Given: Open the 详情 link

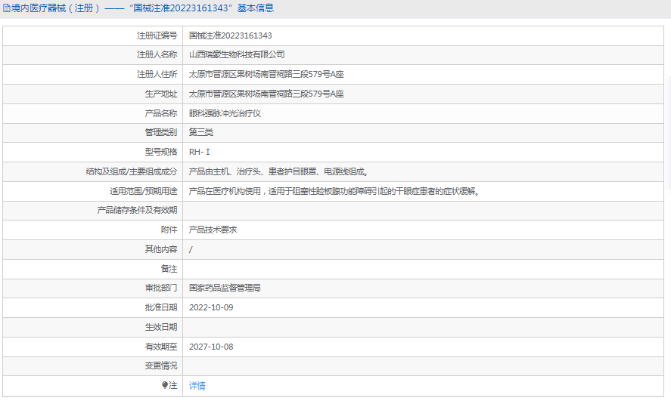Looking at the screenshot, I should point(197,386).
